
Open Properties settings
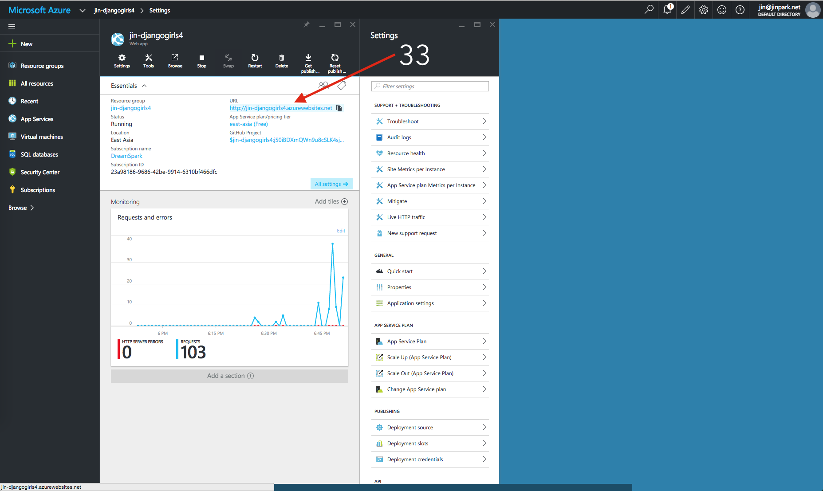pos(430,287)
